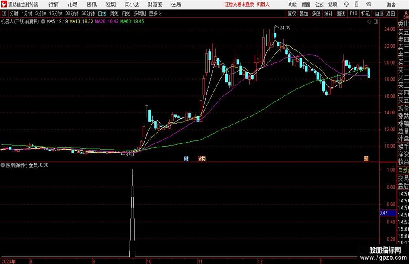Switch to 分时 chart period

tap(14, 13)
